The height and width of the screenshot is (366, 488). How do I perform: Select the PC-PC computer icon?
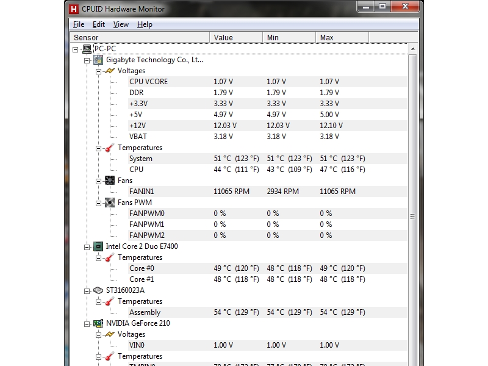87,49
